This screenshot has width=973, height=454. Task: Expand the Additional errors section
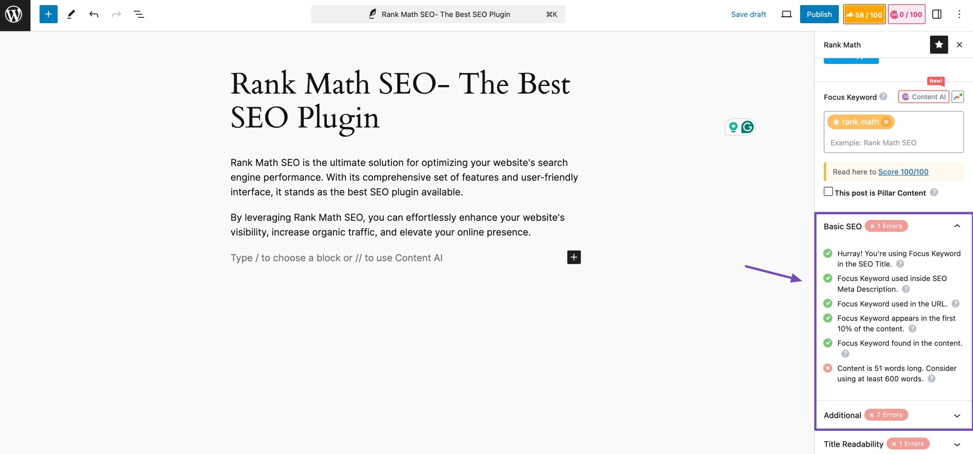957,415
